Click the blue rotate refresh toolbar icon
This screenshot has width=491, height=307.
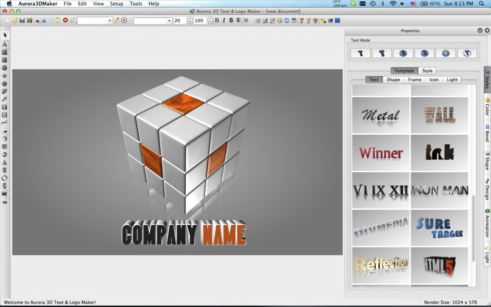(x=286, y=21)
